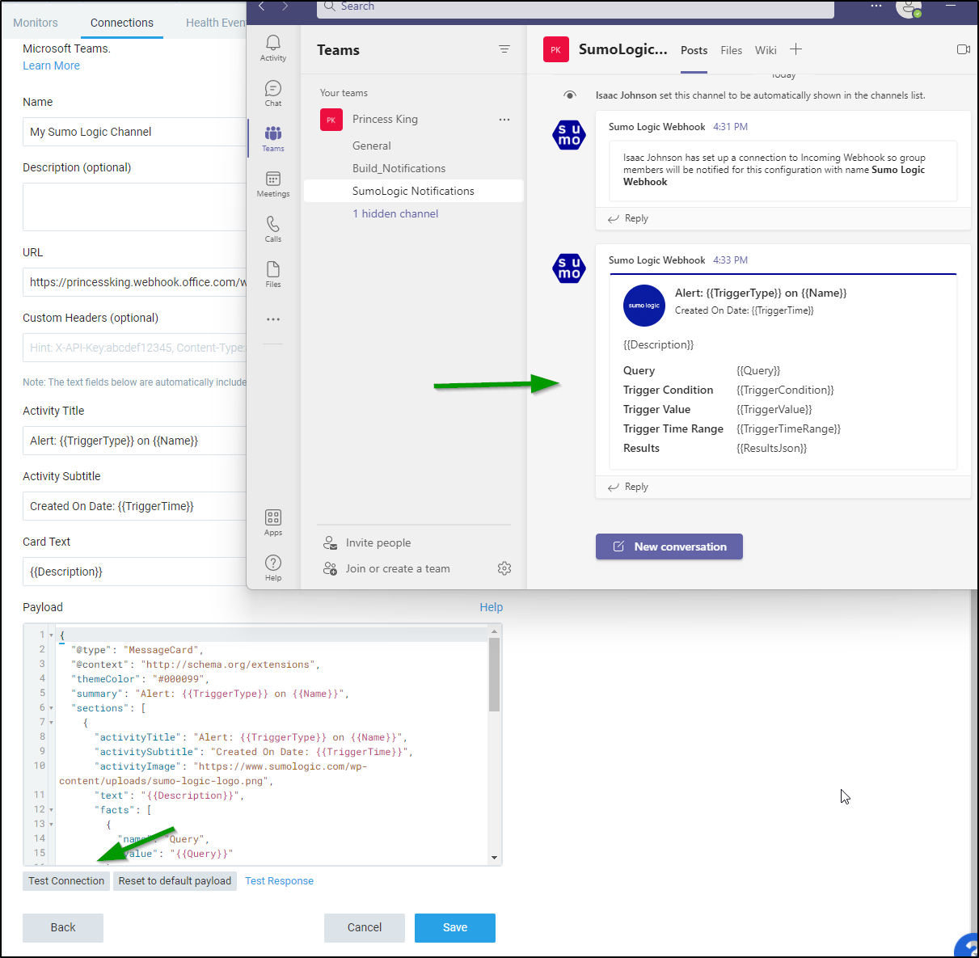The height and width of the screenshot is (958, 979).
Task: Collapse payload code fold at line 1
Action: pyautogui.click(x=51, y=635)
